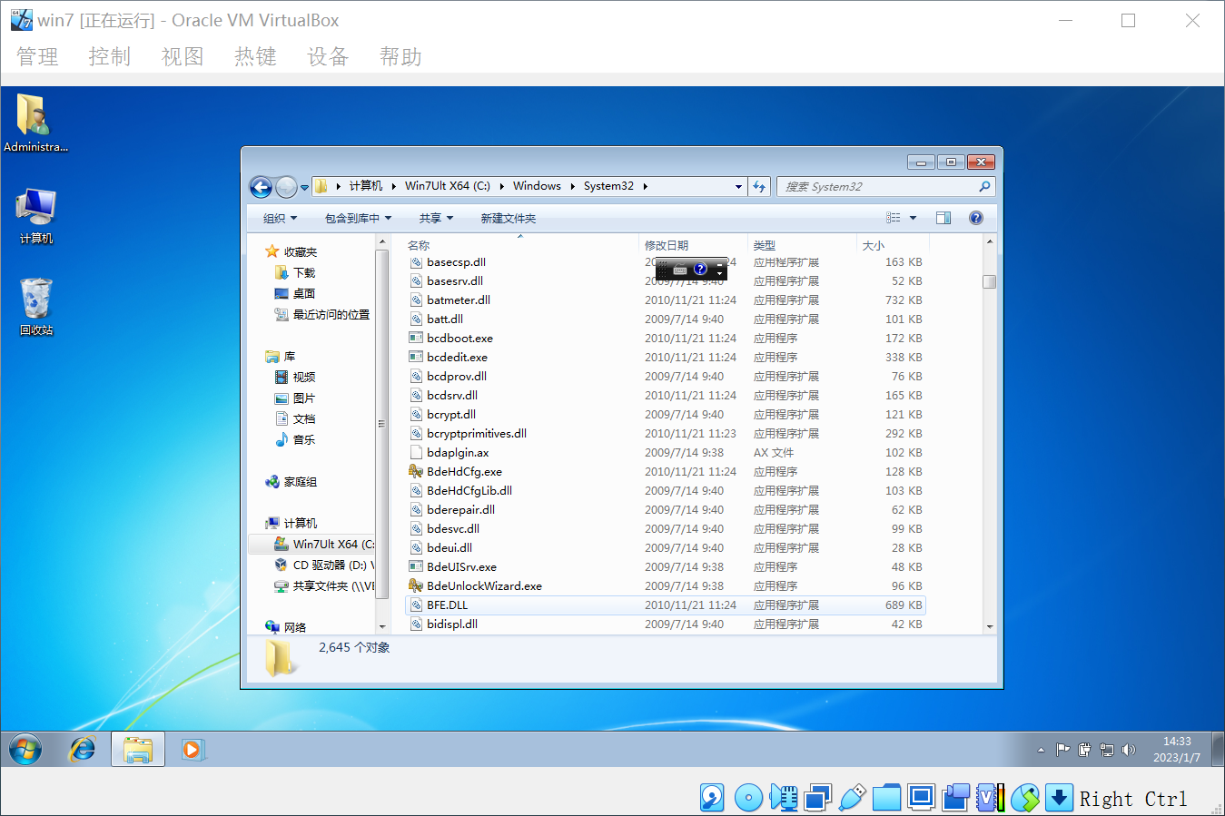Click the network adapters status icon
Viewport: 1225px width, 816px height.
[x=817, y=798]
